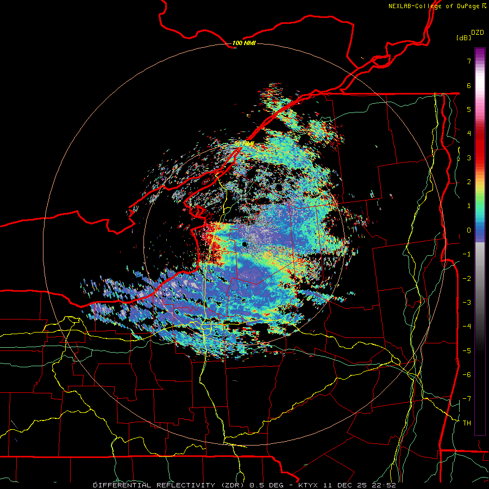Click the 7 value on the color scale

click(469, 61)
